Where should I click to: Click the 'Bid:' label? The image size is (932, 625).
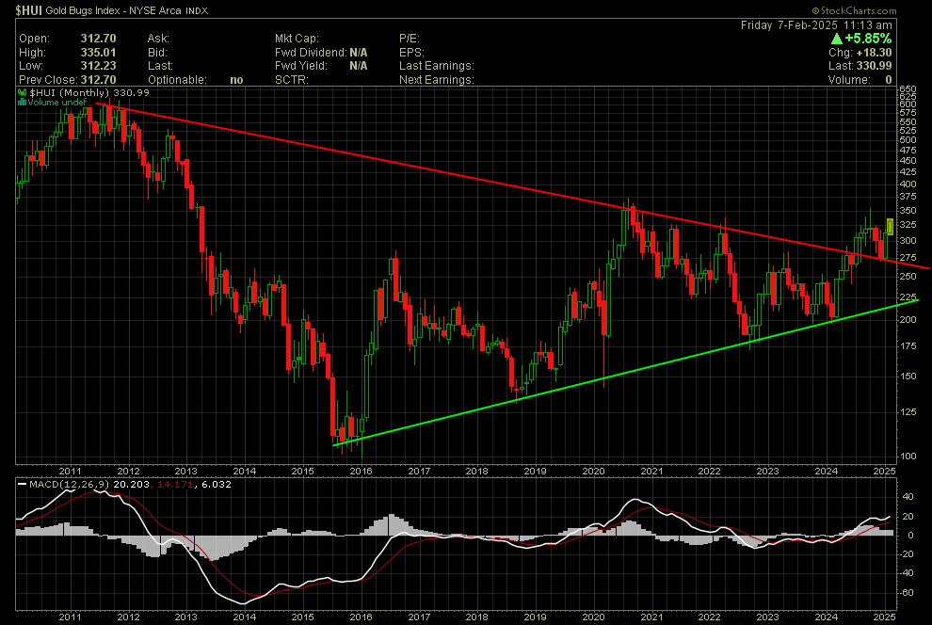click(157, 53)
